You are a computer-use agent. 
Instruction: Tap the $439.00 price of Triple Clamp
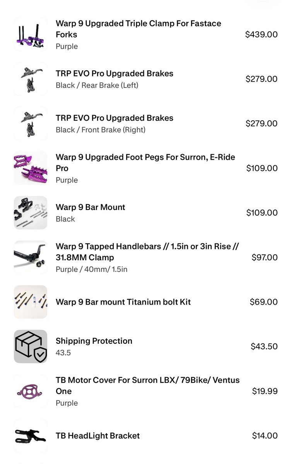pyautogui.click(x=261, y=34)
